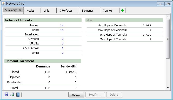Image resolution: width=173 pixels, height=100 pixels.
Task: Click the Deactivated row label
Action: tap(15, 82)
